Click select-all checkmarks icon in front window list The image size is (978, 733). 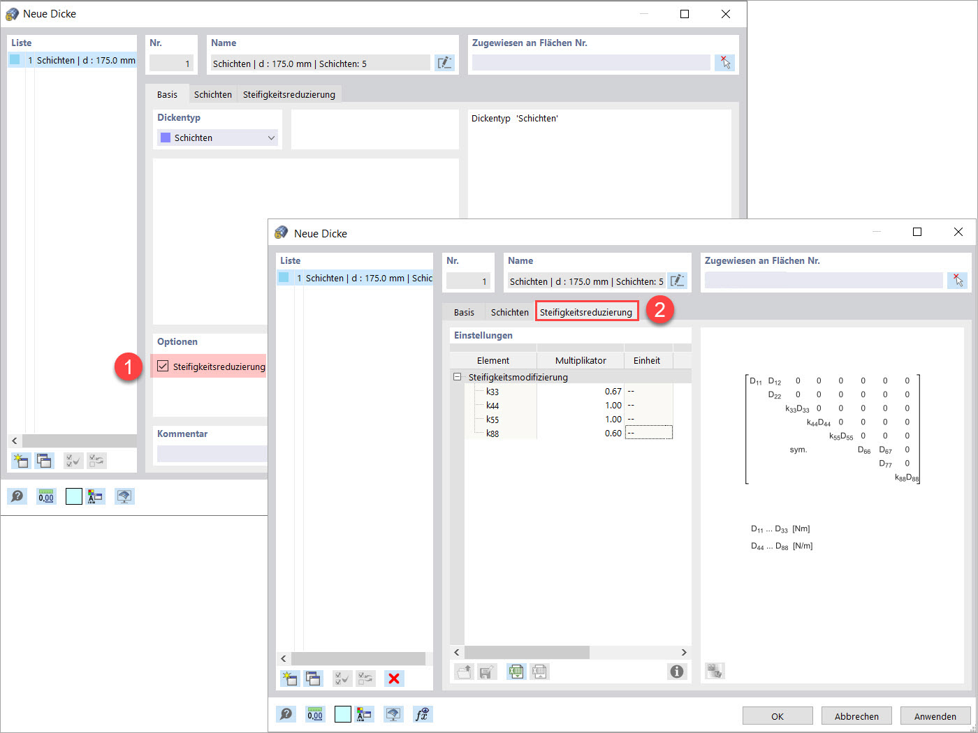(x=342, y=678)
